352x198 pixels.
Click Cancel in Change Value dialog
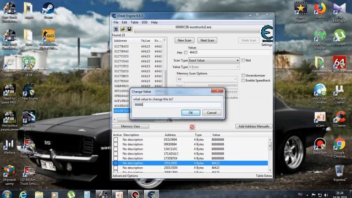tap(212, 113)
